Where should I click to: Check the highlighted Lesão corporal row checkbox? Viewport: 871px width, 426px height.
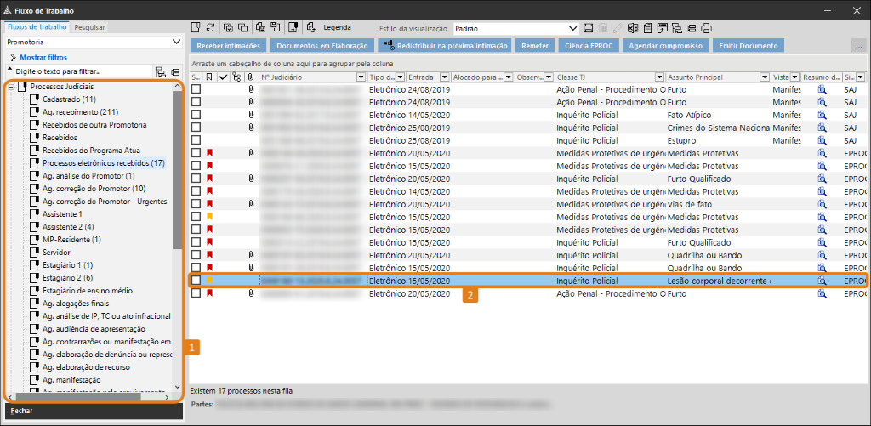click(x=196, y=281)
